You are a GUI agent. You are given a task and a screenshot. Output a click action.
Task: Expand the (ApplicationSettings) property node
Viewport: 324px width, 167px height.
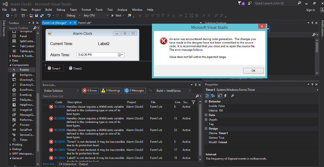tap(206, 119)
